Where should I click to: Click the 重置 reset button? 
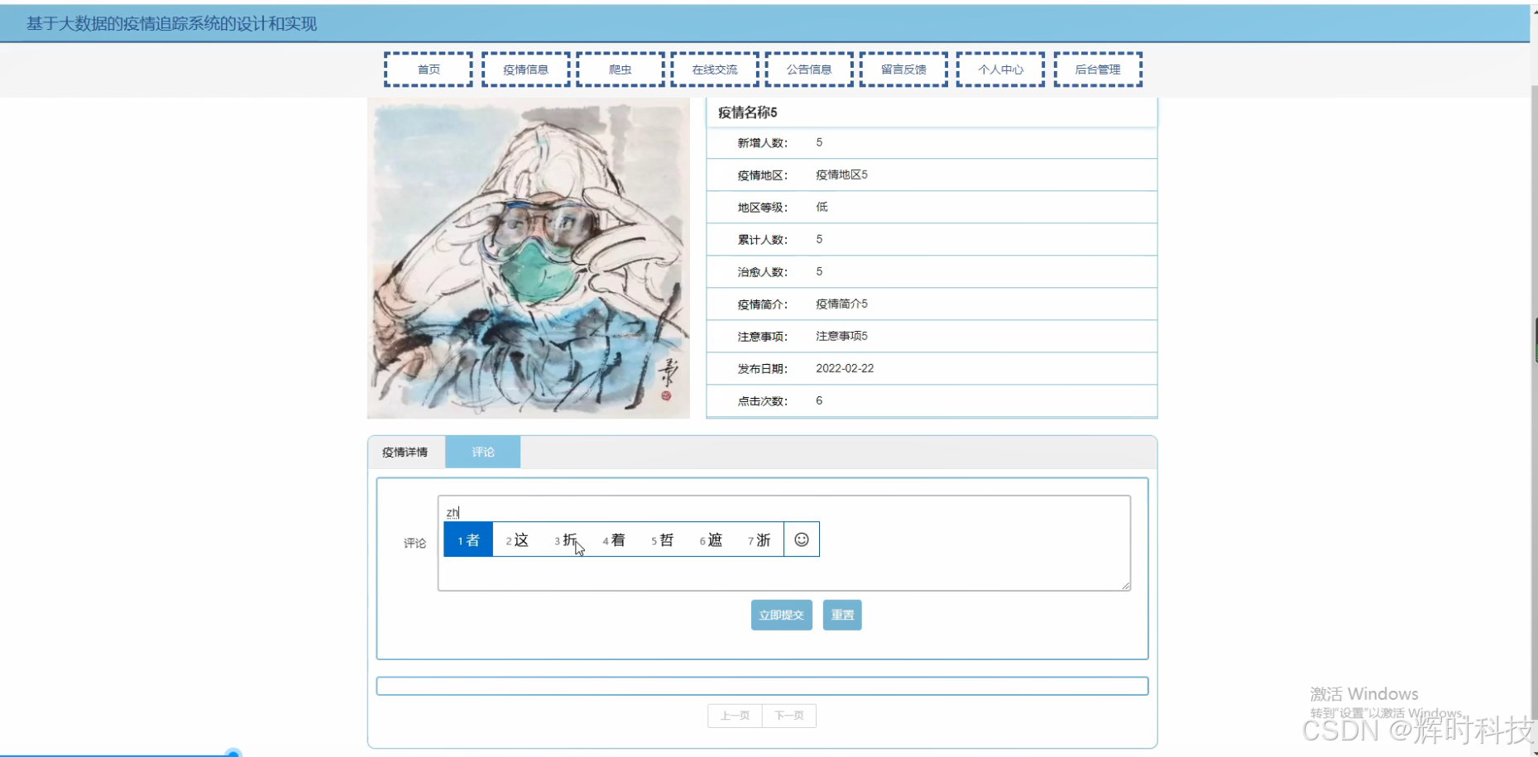[x=841, y=615]
